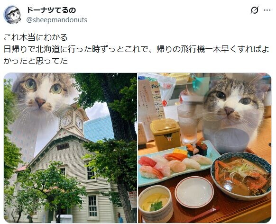Click the かったと思ってた last text line
276x224 pixels.
coord(36,61)
